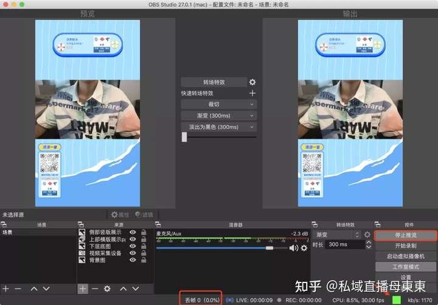Click the REC: 00:00:00 status text
This screenshot has height=305, width=438.
pyautogui.click(x=303, y=300)
